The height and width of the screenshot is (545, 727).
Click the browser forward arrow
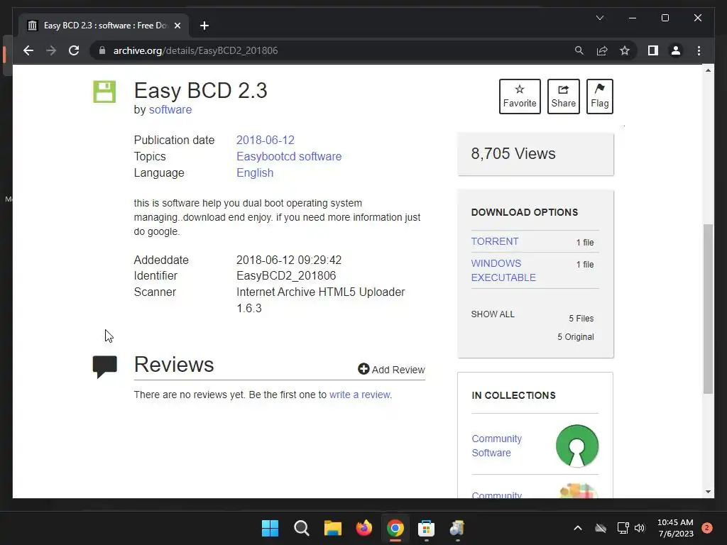click(x=51, y=50)
